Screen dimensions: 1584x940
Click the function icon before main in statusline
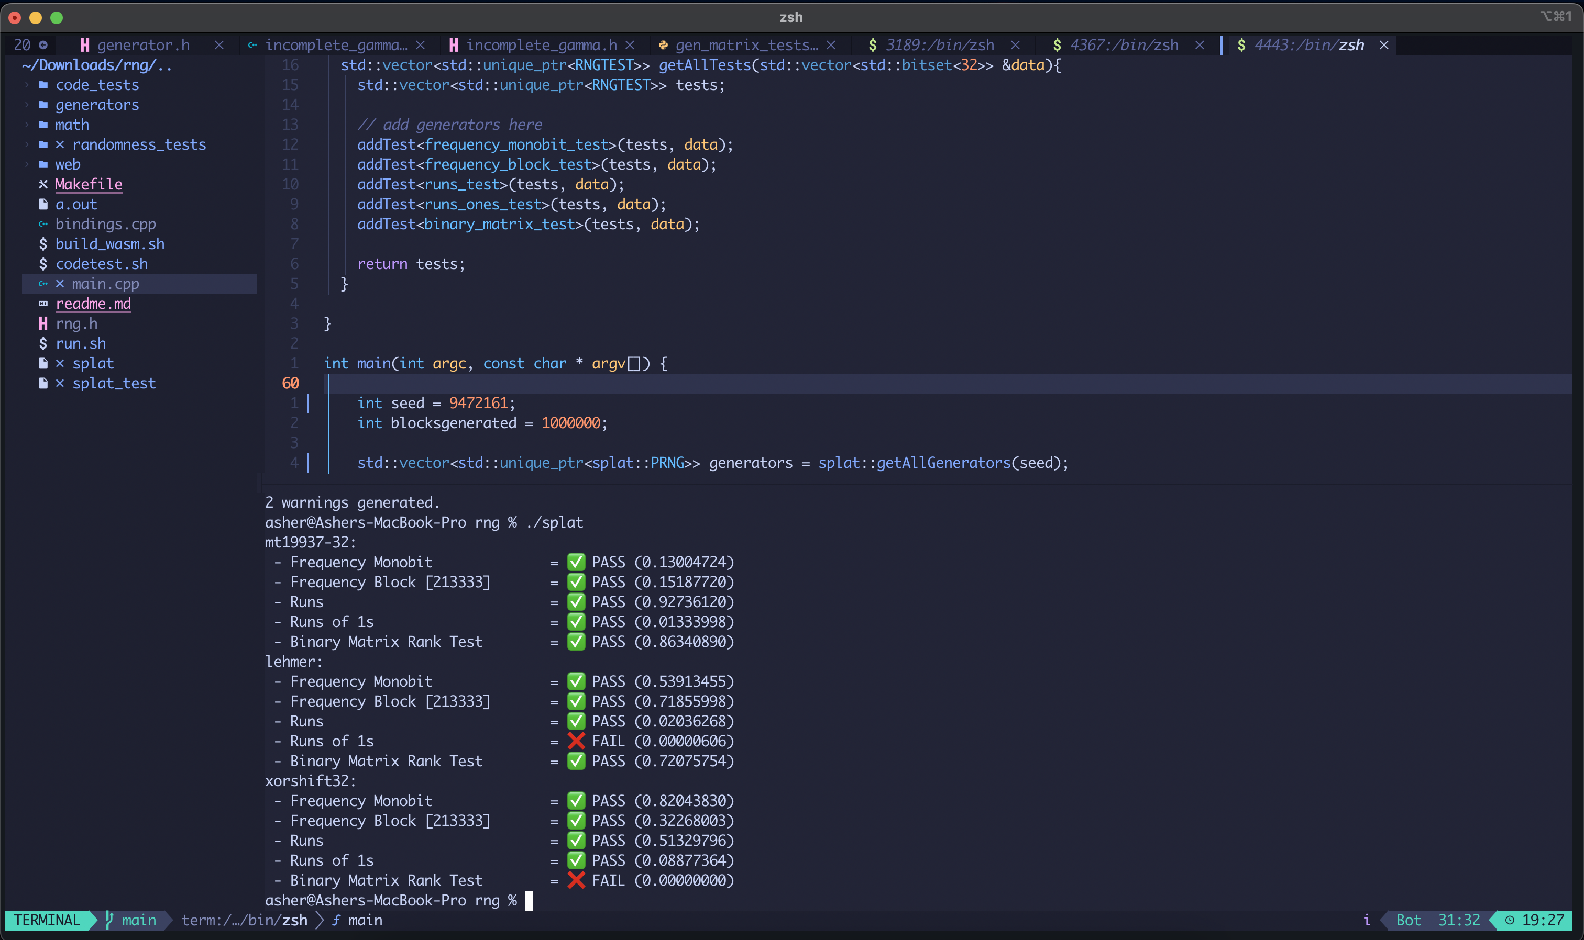336,920
